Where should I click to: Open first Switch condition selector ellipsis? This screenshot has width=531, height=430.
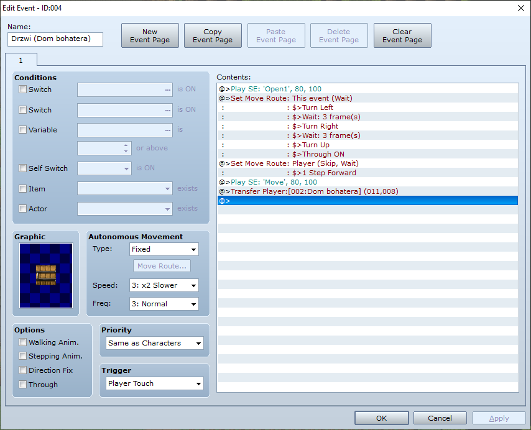pos(168,90)
